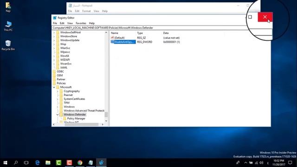Viewport: 297px width, 167px height.
Task: Open Task View from the taskbar
Action: 26,163
